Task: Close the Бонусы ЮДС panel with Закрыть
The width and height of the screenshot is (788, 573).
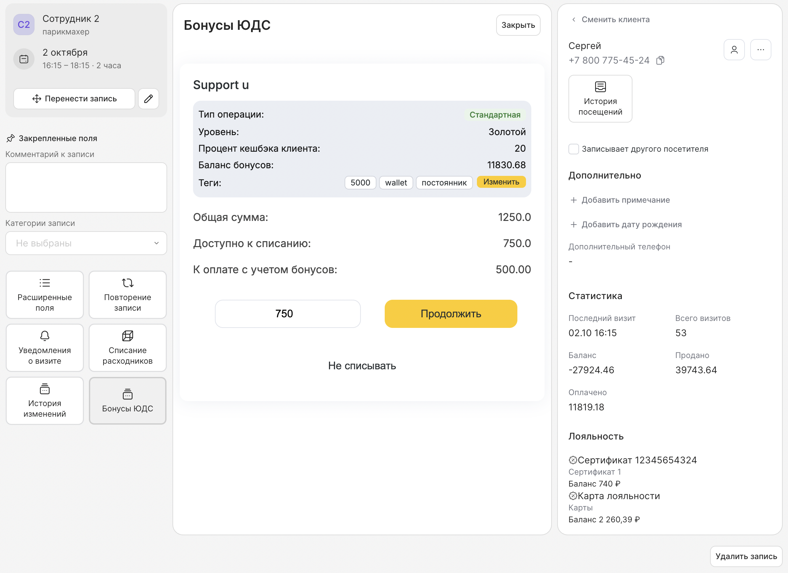Action: [518, 25]
